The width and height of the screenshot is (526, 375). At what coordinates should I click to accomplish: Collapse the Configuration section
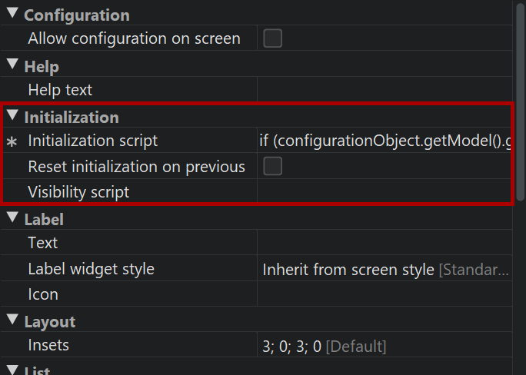[12, 15]
